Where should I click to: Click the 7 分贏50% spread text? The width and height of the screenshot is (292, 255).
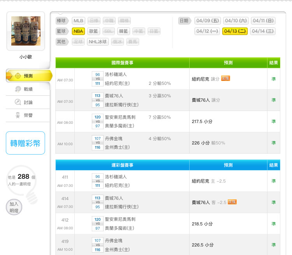point(160,117)
